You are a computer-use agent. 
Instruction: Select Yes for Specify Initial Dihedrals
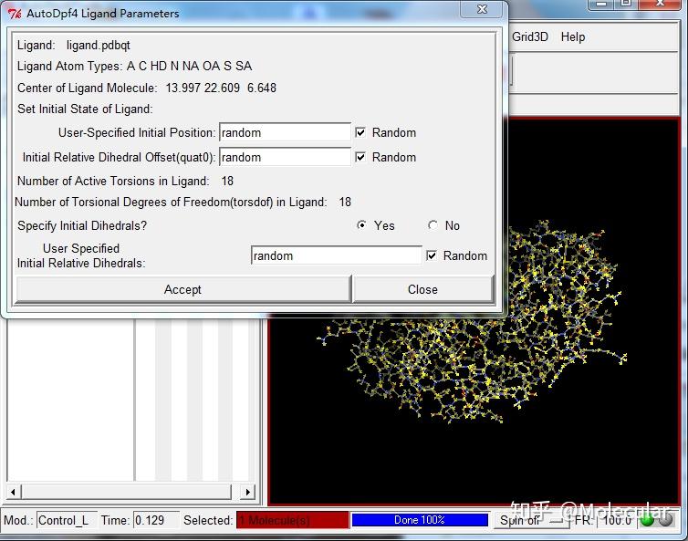point(361,225)
